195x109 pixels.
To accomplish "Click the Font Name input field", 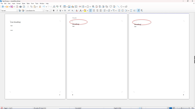I will coord(34,11).
